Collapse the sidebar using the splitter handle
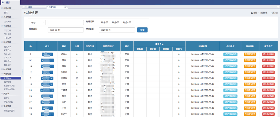 (x=22, y=72)
